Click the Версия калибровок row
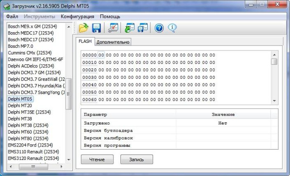This screenshot has width=290, height=176. coord(179,138)
